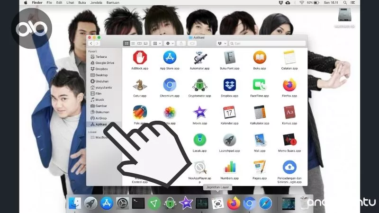This screenshot has height=213, width=379.
Task: Open Safari from the Dock
Action: click(265, 203)
